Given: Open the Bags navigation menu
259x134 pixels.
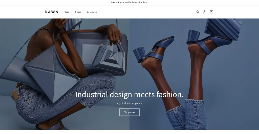Looking at the screenshot, I should (67, 12).
